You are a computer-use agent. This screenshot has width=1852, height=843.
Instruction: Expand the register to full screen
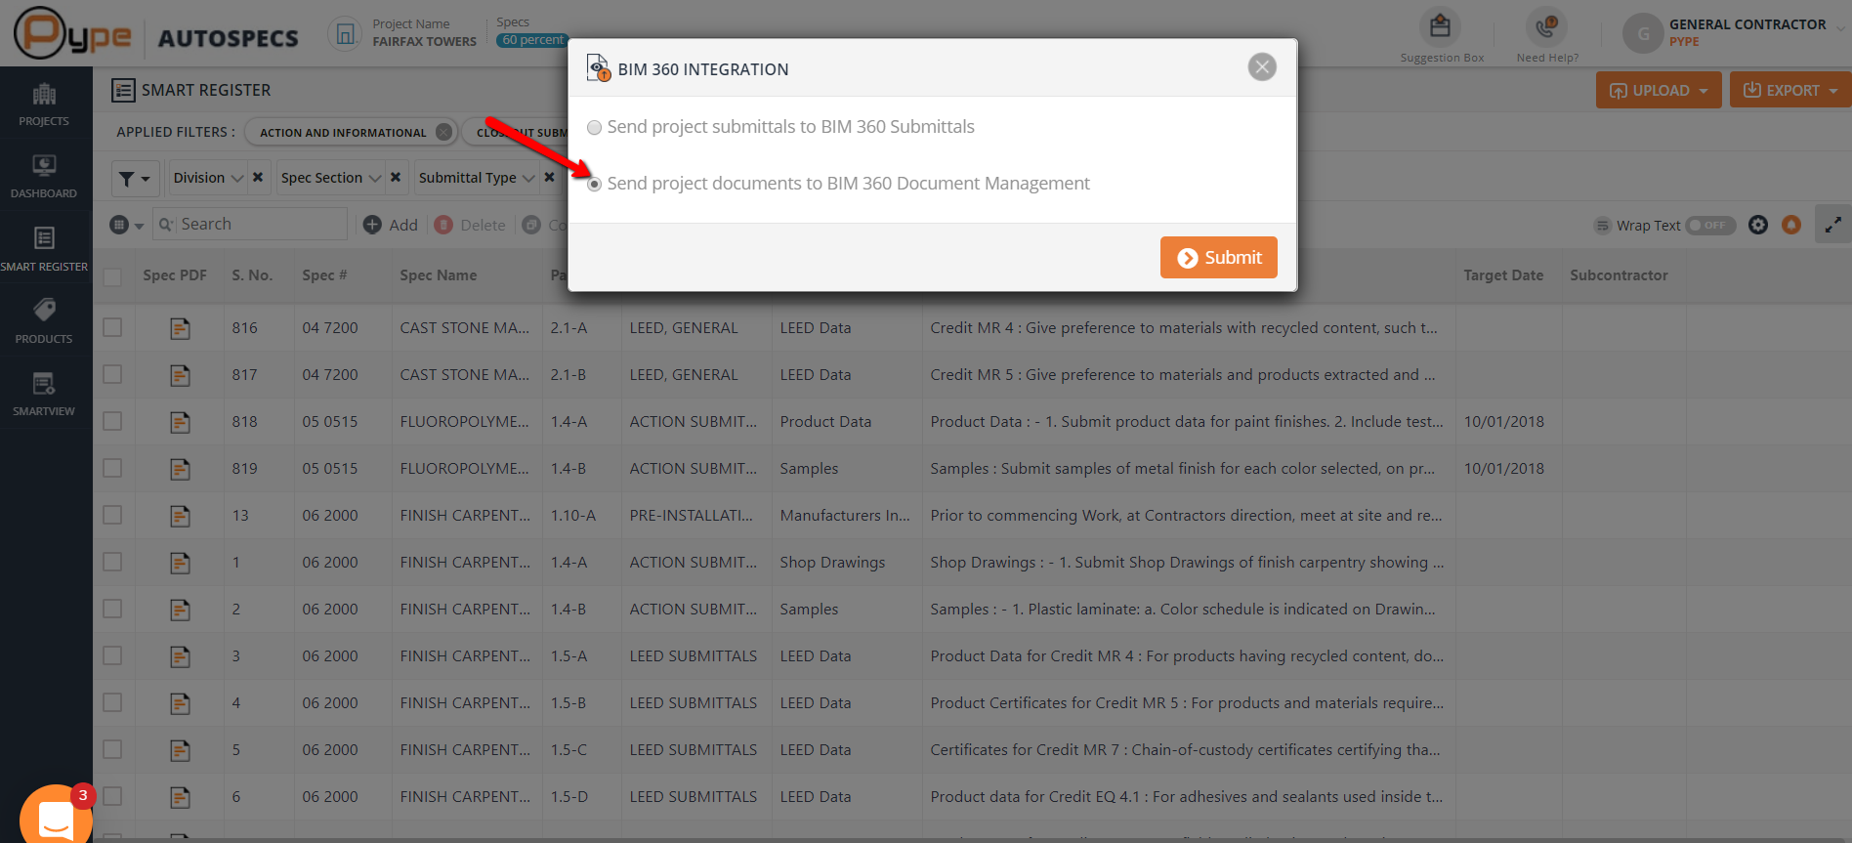click(x=1832, y=226)
